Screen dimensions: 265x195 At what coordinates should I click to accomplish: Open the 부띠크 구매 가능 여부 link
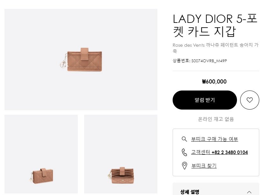click(214, 139)
